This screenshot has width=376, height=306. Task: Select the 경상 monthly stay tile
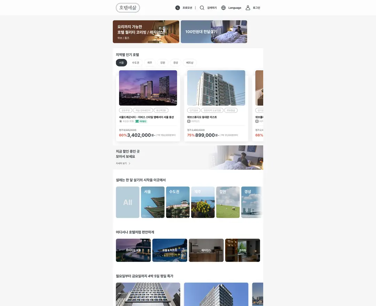(x=252, y=202)
